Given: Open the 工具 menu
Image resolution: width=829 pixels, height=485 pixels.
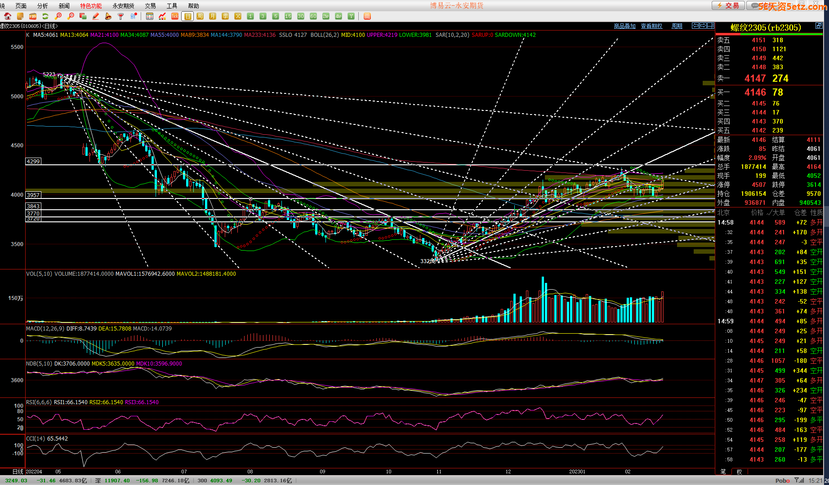Looking at the screenshot, I should coord(172,6).
